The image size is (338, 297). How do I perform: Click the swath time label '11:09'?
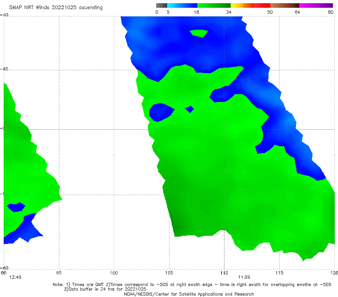244,277
